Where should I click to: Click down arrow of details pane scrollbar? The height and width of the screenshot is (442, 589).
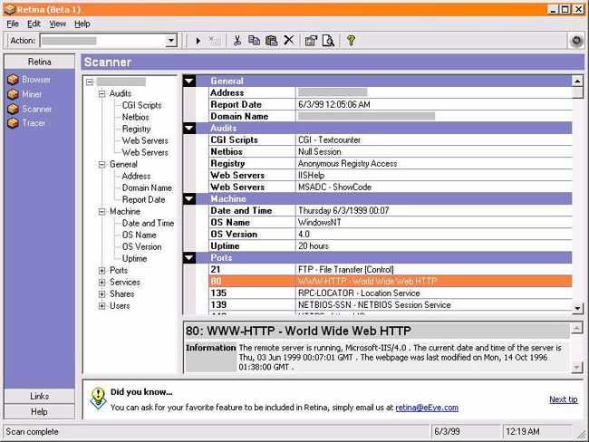pyautogui.click(x=576, y=367)
